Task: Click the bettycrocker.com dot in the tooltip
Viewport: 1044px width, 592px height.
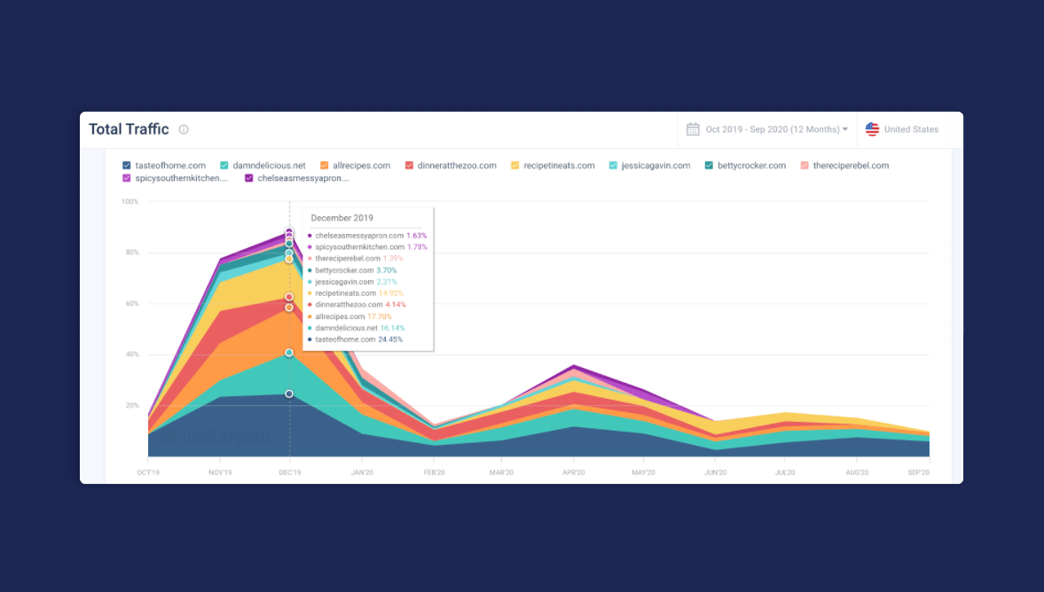Action: point(308,269)
